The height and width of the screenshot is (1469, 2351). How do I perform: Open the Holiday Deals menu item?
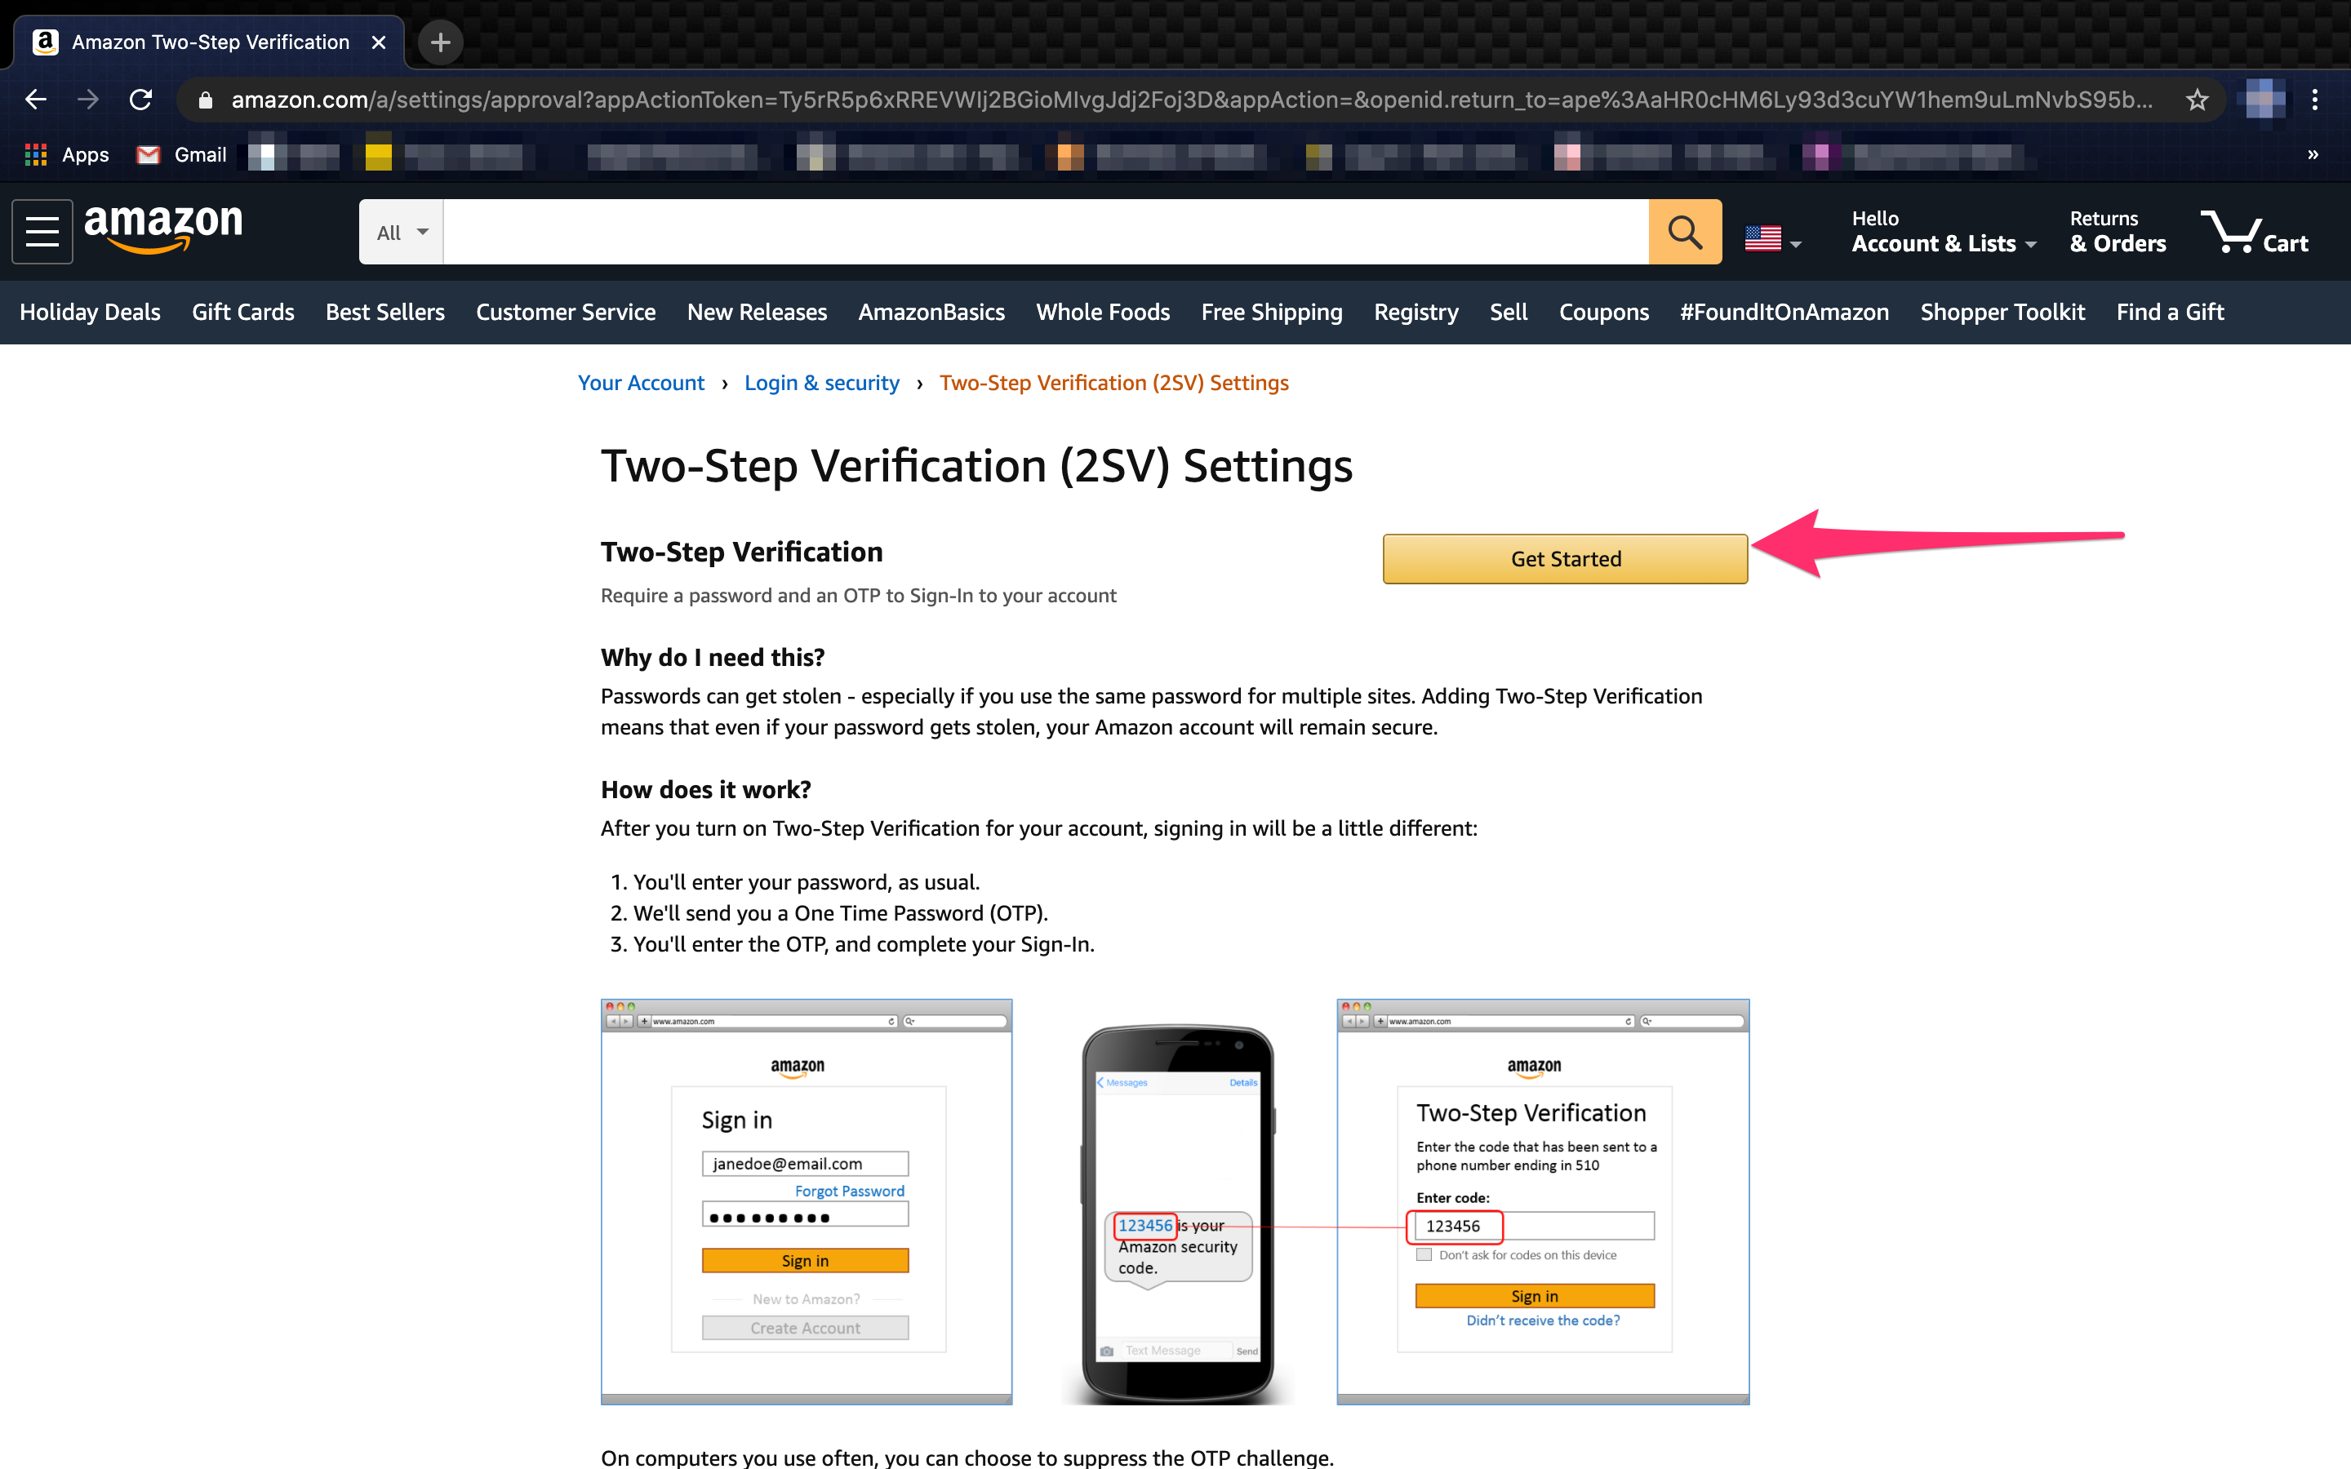[90, 312]
